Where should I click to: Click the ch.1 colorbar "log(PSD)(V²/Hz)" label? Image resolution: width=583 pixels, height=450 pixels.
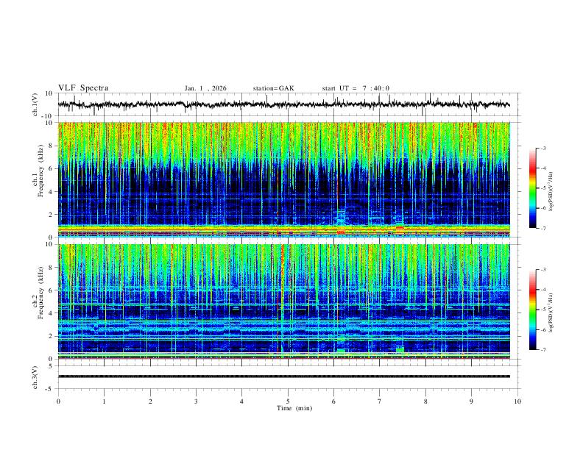pyautogui.click(x=551, y=192)
